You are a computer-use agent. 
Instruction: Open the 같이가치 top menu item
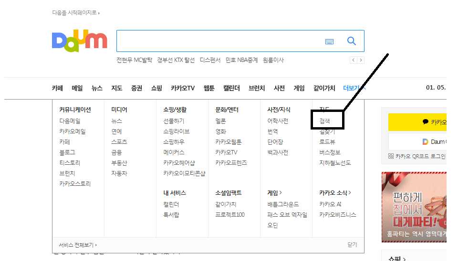324,88
